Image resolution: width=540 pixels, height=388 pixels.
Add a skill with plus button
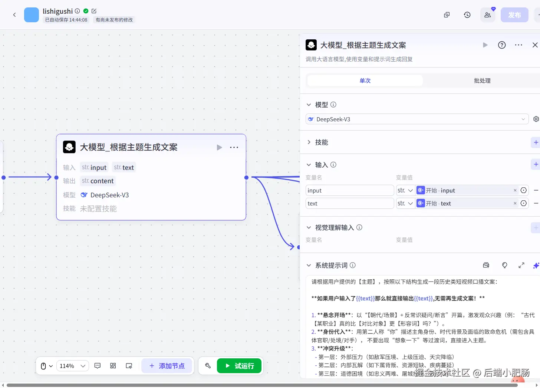pos(536,142)
